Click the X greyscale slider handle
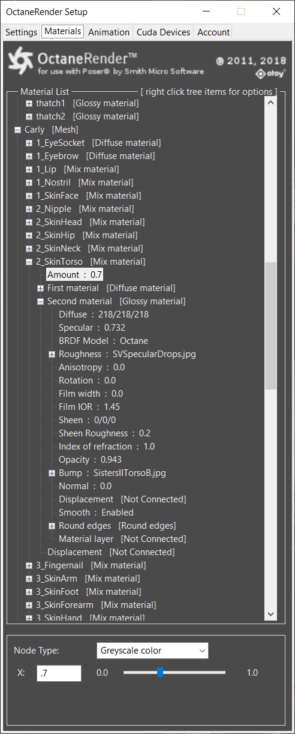Screen dimensions: 295x734 (x=160, y=673)
